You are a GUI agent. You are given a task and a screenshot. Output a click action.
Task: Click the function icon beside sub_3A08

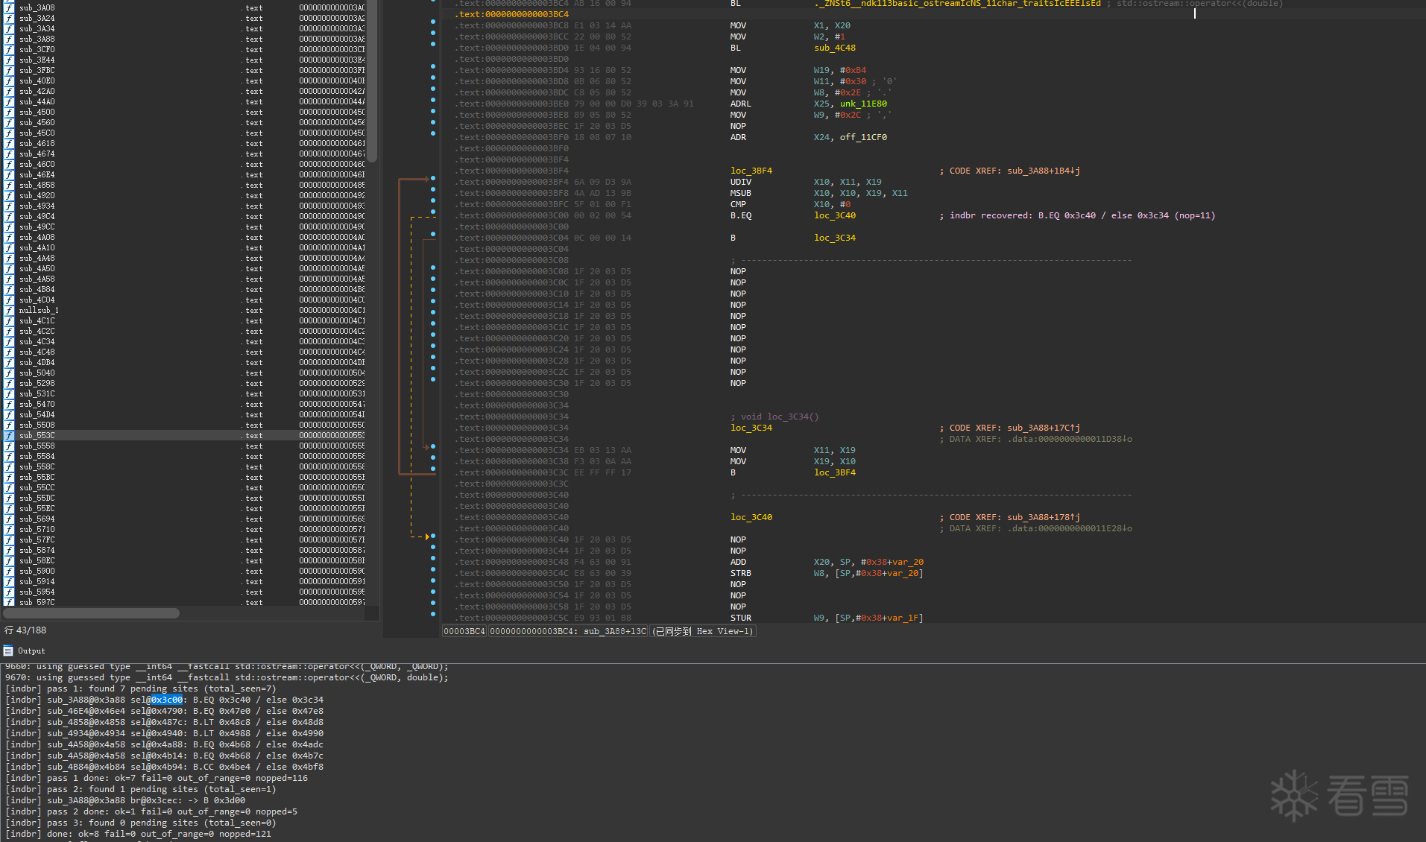10,7
